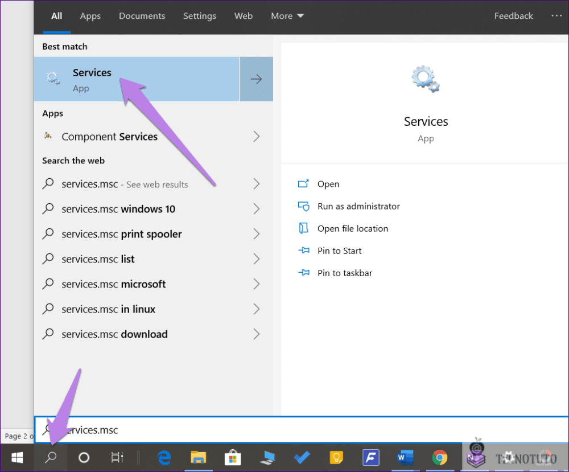Click the taskbar search magnifier icon

51,457
